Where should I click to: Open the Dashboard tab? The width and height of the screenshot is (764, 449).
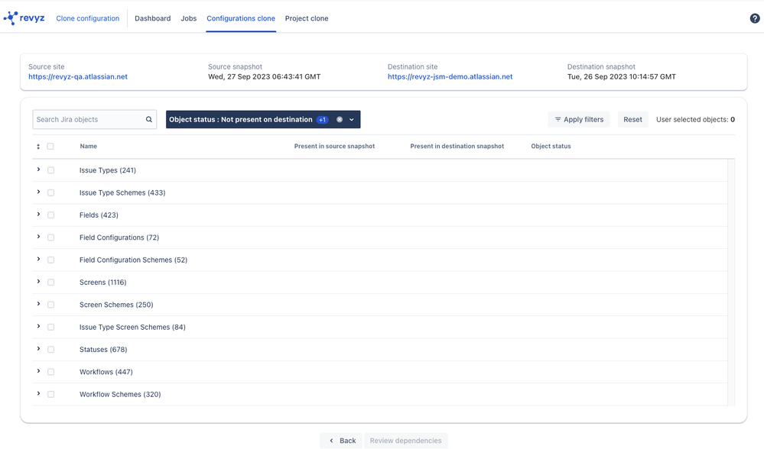pos(152,18)
